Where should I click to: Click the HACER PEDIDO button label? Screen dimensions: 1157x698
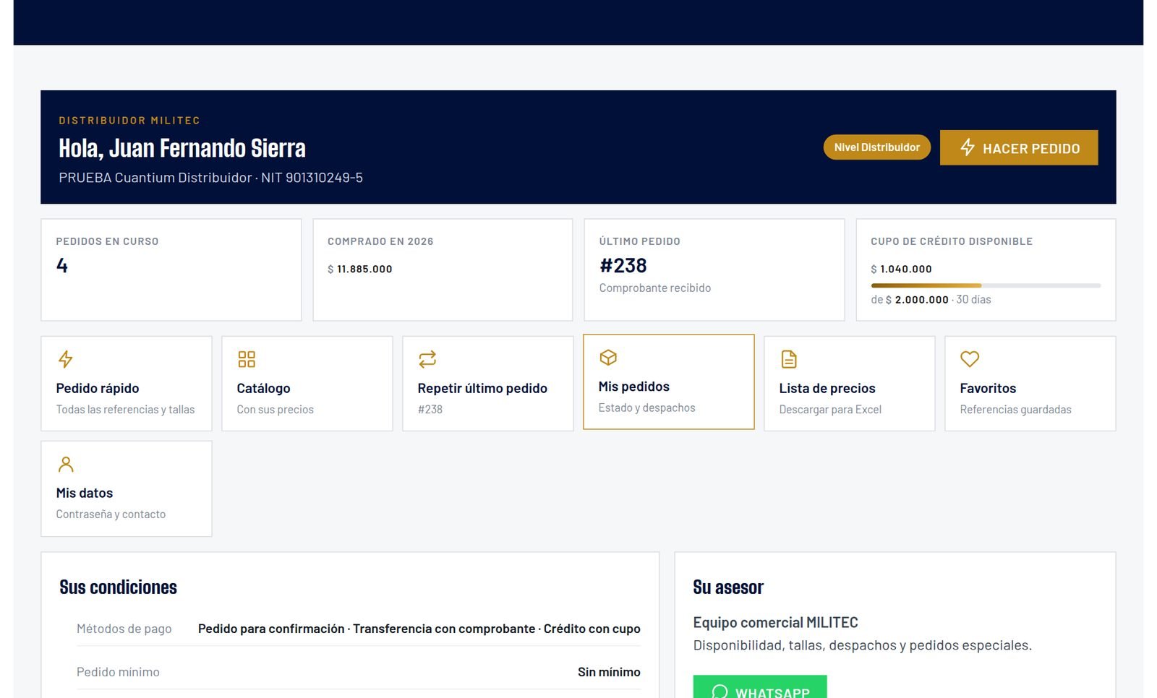pos(1031,148)
